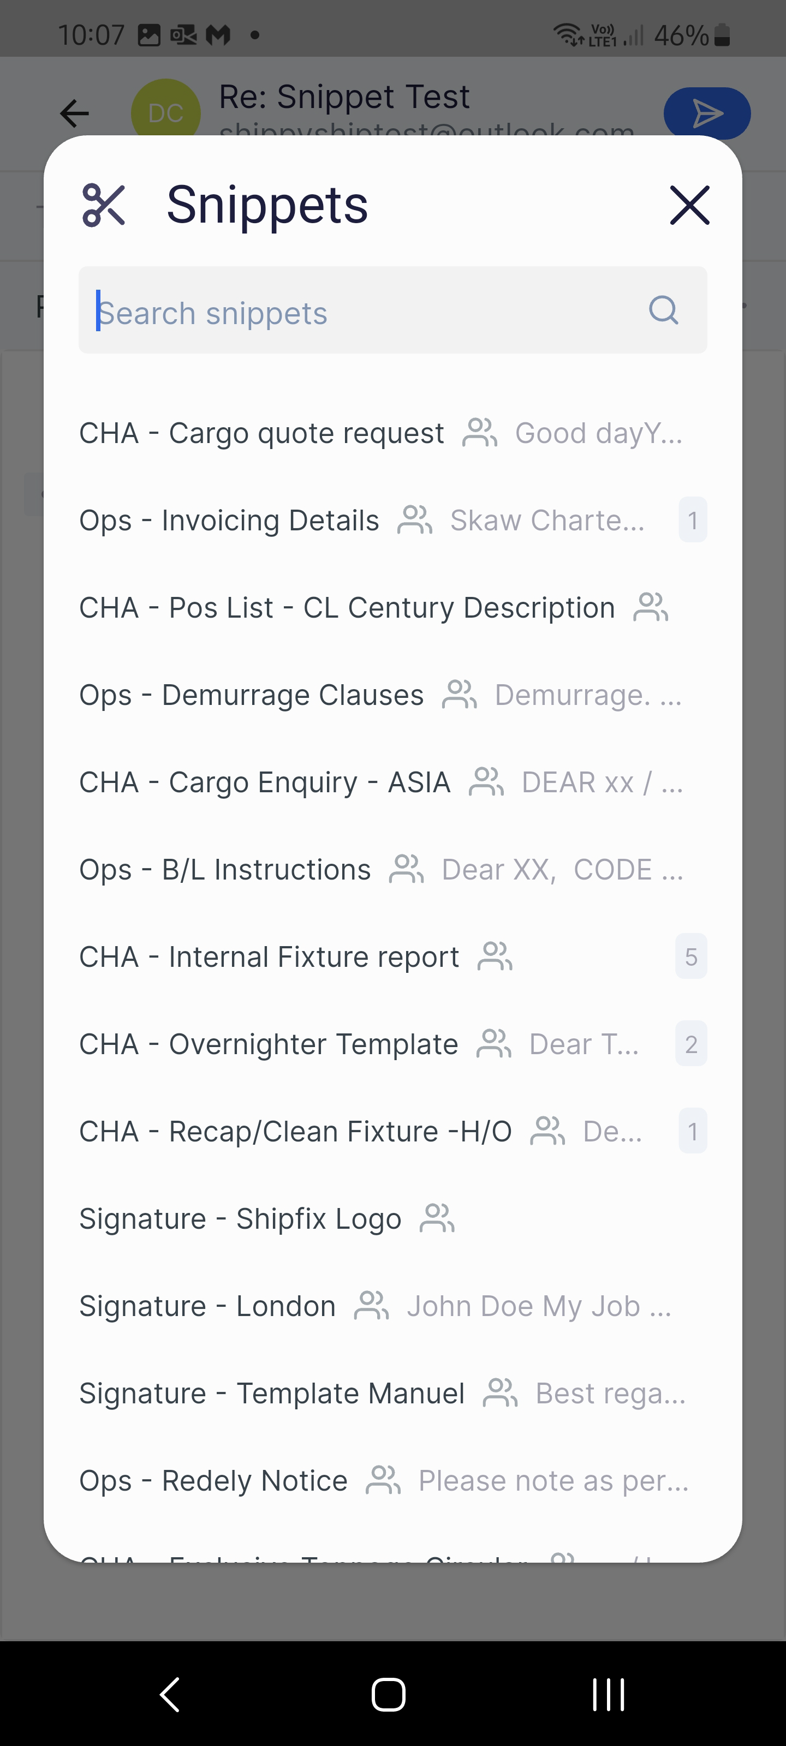
Task: Tap attachment count badge on Internal Fixture report
Action: tap(691, 957)
